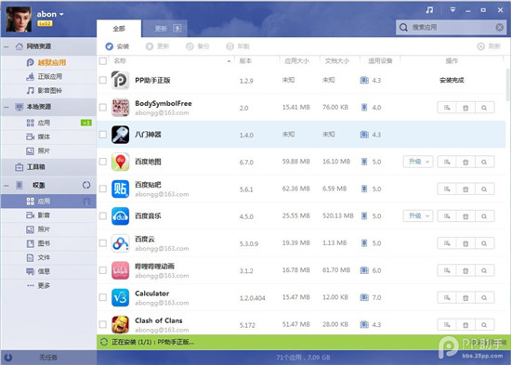This screenshot has width=511, height=365.
Task: Open the 升级 upgrade dropdown for 百度音乐
Action: tap(427, 216)
